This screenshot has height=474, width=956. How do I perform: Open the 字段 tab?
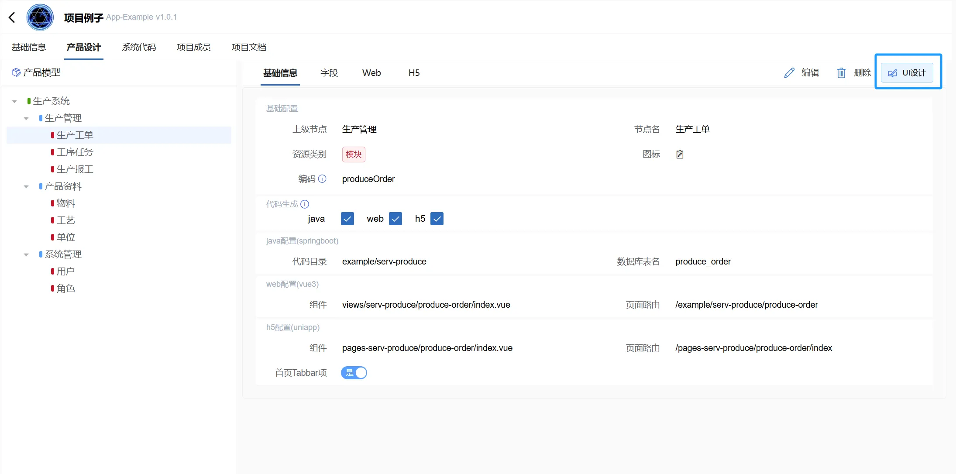click(x=329, y=73)
